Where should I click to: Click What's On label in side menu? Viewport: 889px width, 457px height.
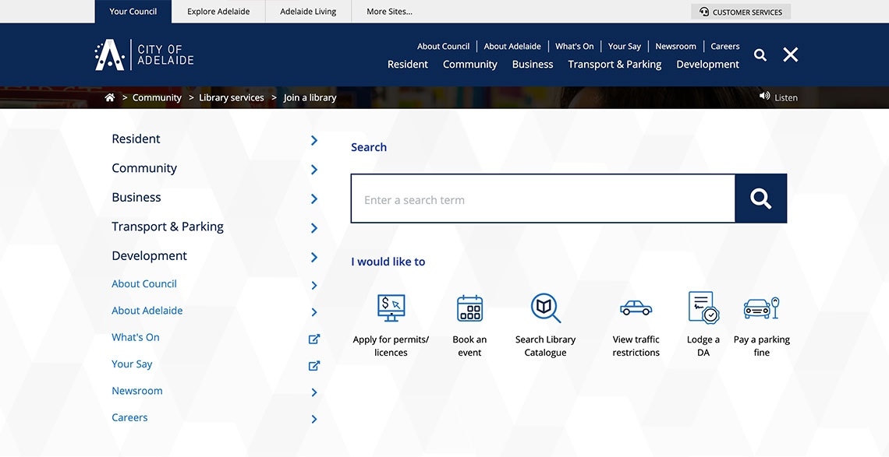pos(136,337)
